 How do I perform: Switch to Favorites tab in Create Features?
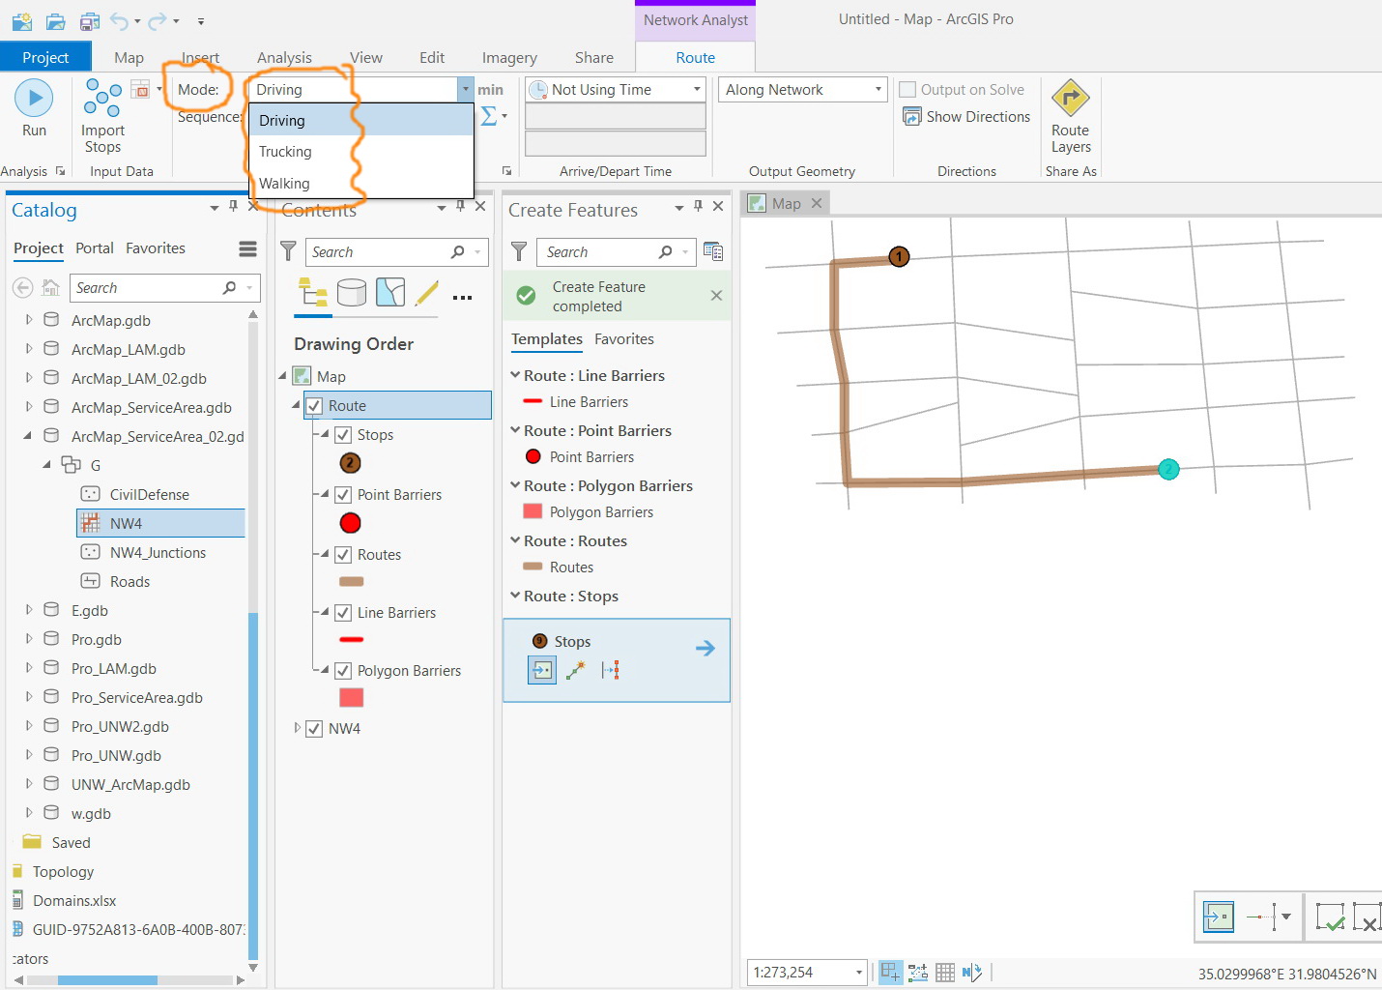(x=624, y=339)
